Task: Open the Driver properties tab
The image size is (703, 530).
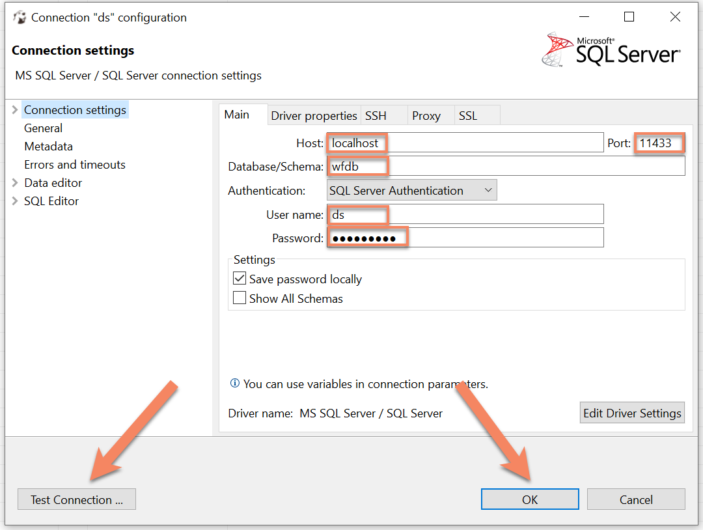Action: 314,116
